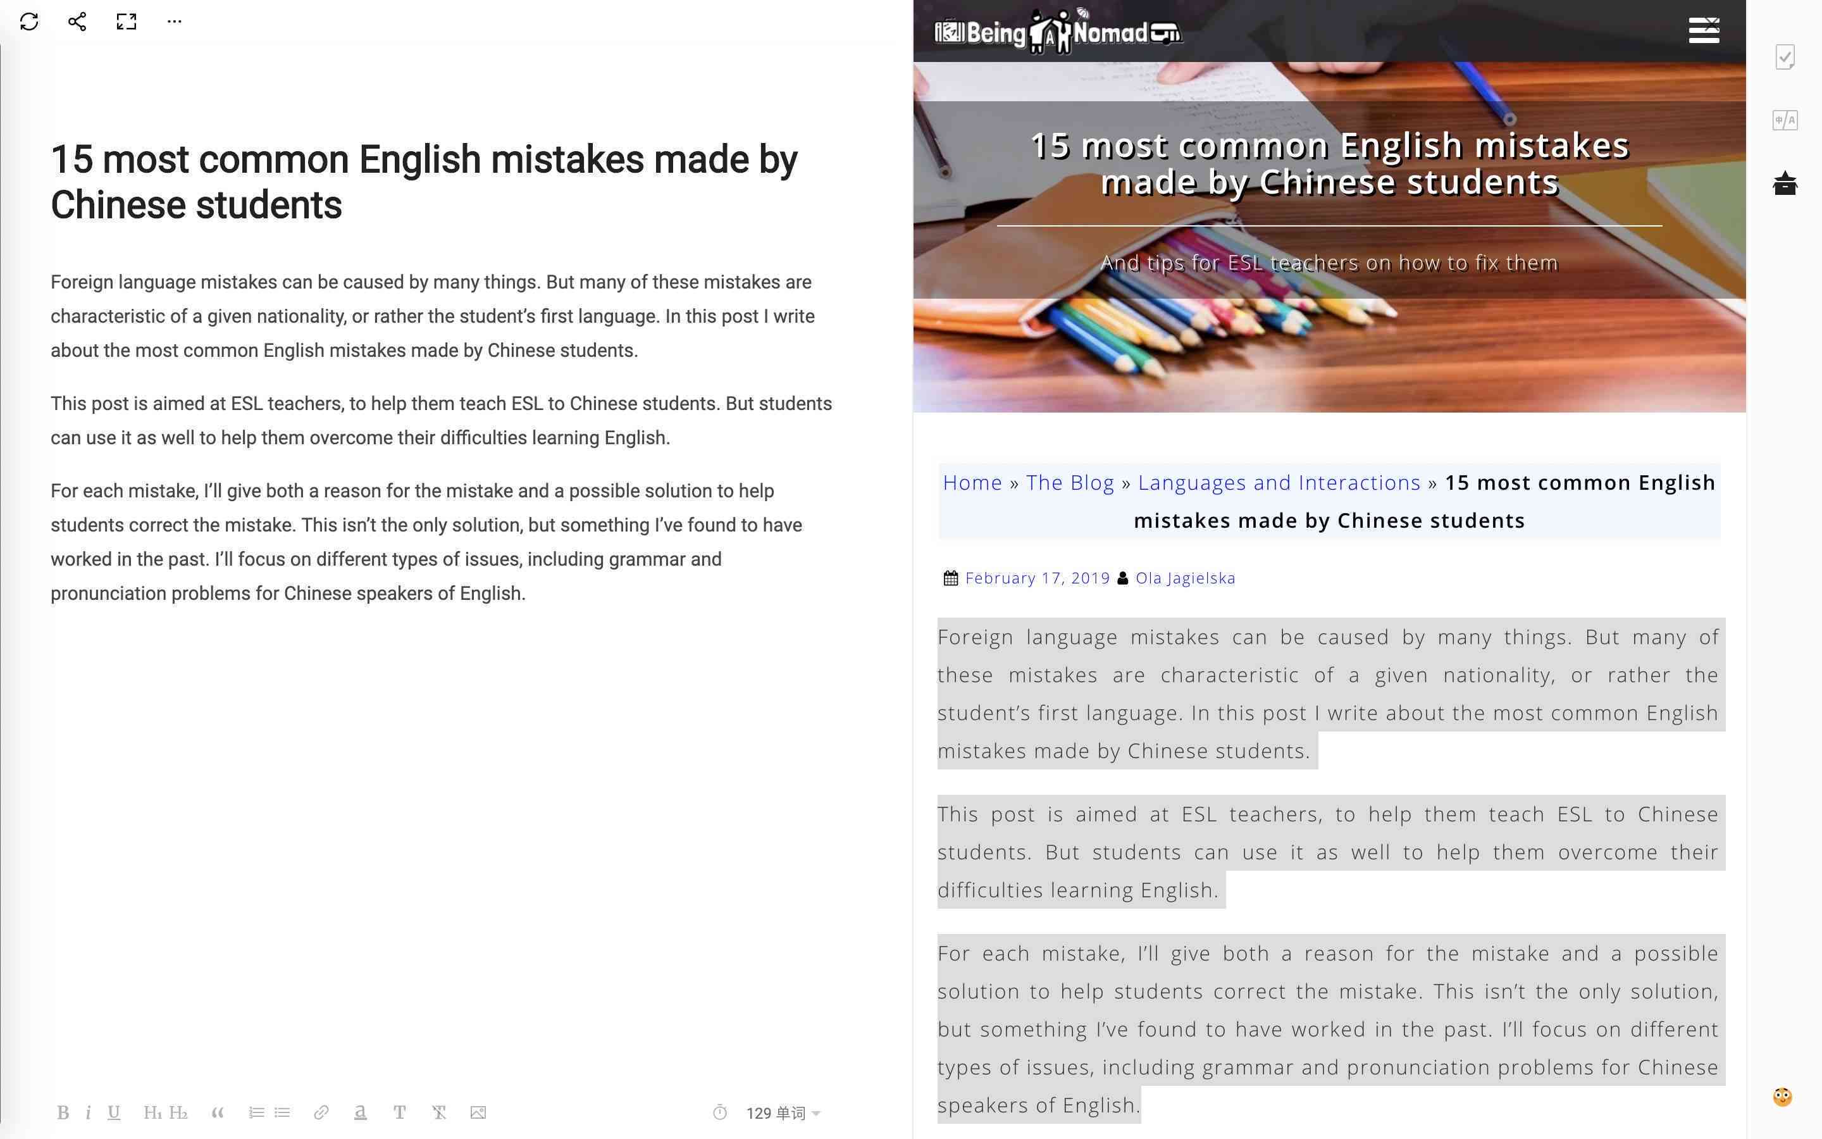Click the Text highlight/mark icon

(x=359, y=1113)
